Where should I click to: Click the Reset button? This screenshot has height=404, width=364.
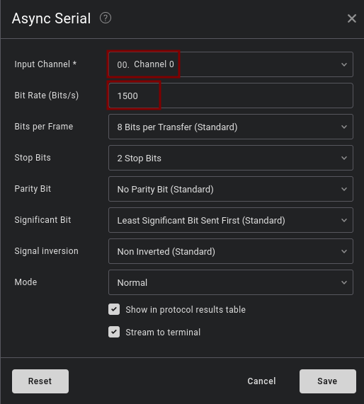pos(40,381)
